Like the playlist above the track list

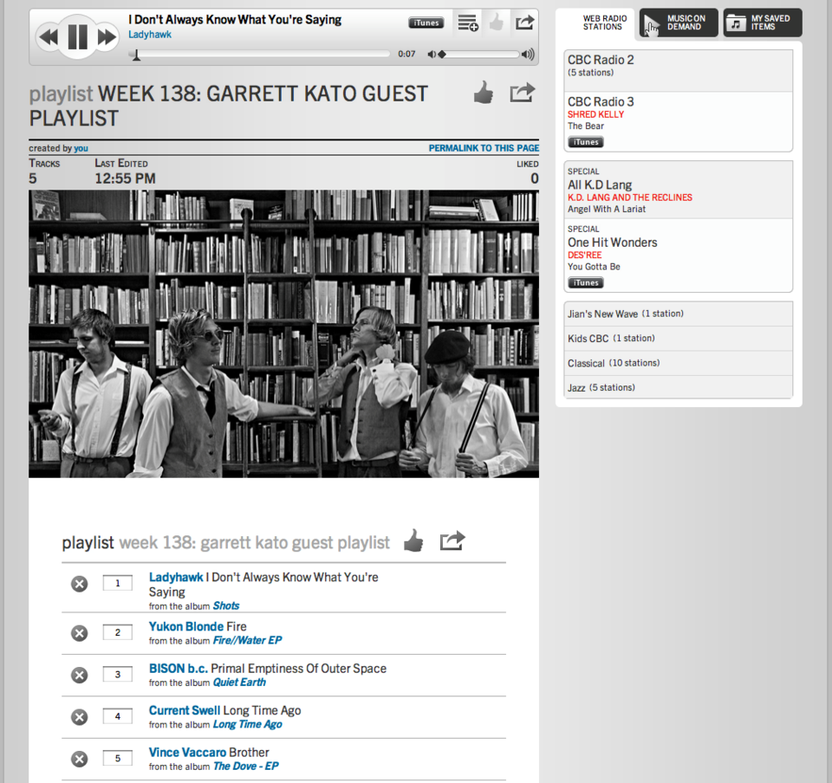tap(413, 541)
